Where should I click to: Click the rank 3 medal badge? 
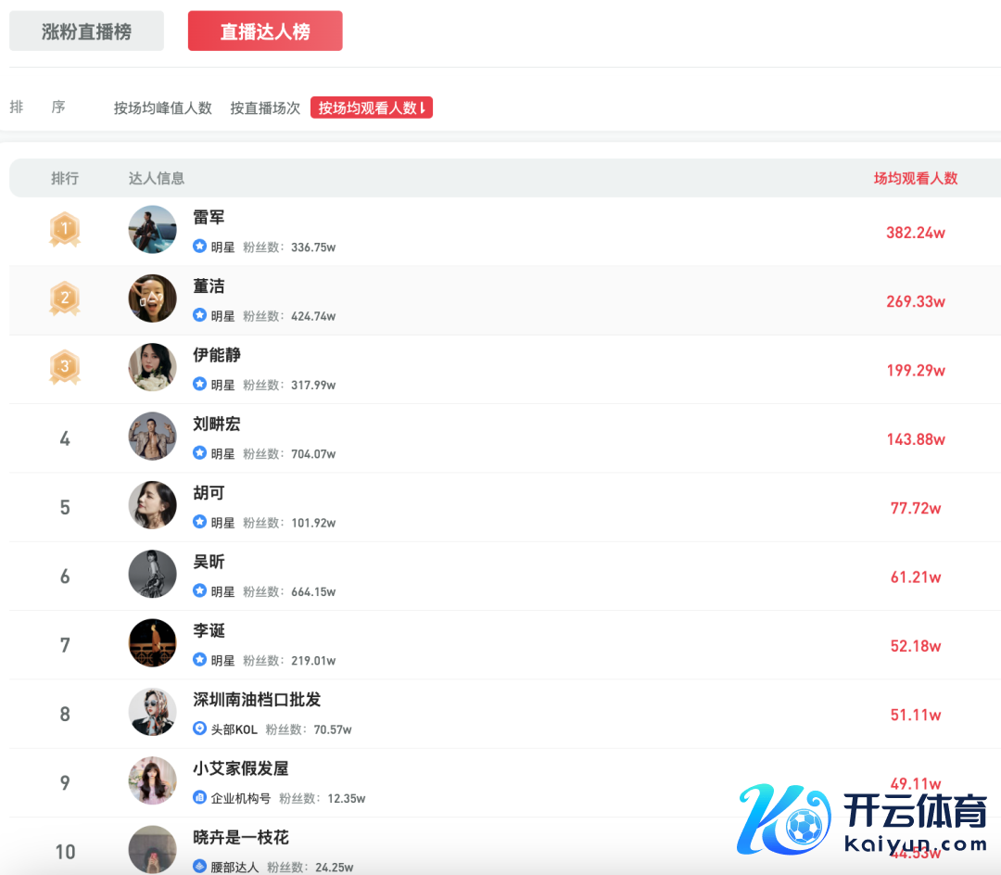pyautogui.click(x=65, y=367)
